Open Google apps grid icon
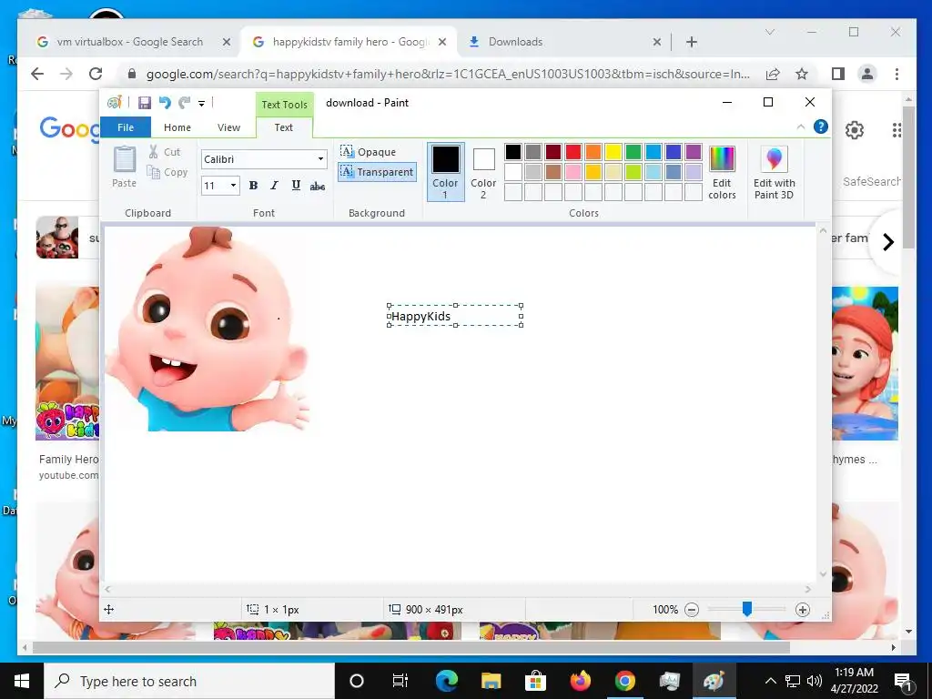The width and height of the screenshot is (932, 699). [897, 129]
